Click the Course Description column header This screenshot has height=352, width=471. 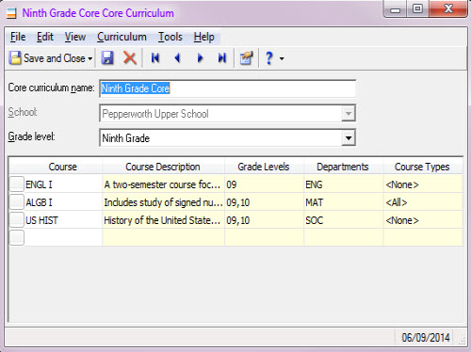(163, 167)
